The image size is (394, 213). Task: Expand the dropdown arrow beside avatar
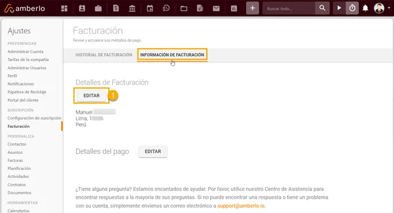(389, 8)
